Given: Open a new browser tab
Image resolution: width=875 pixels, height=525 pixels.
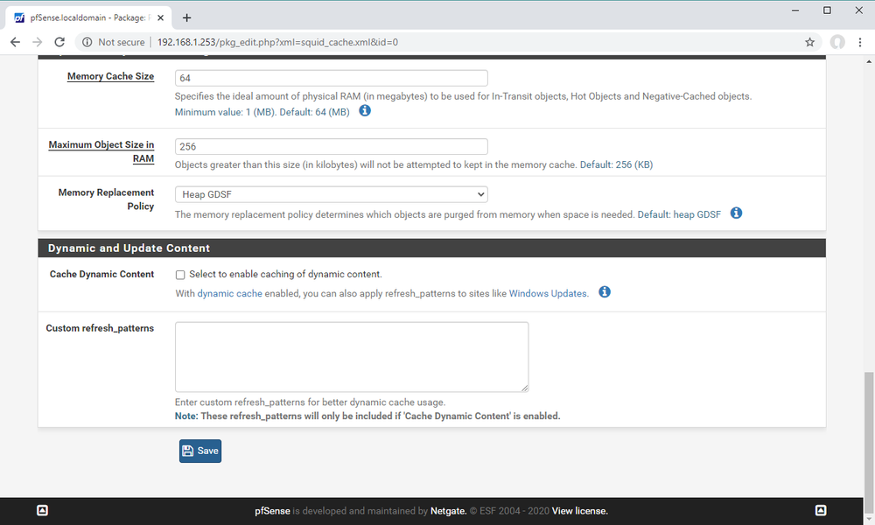Looking at the screenshot, I should (187, 16).
